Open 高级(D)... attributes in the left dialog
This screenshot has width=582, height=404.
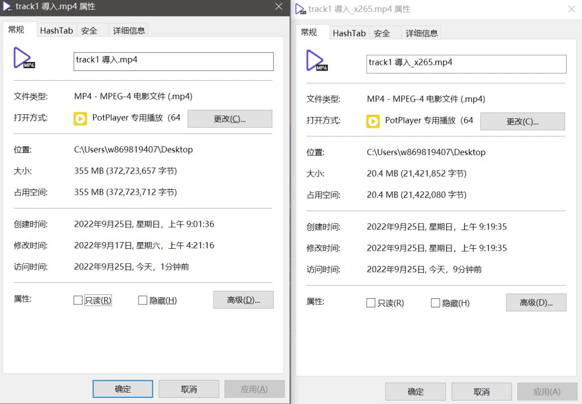click(x=243, y=300)
